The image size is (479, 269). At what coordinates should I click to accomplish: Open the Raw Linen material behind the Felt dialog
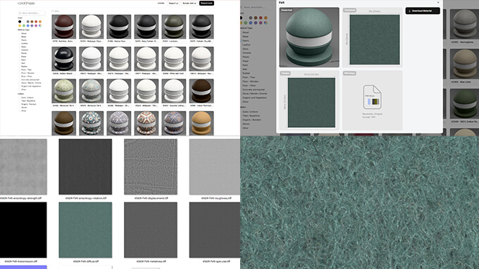point(464,64)
